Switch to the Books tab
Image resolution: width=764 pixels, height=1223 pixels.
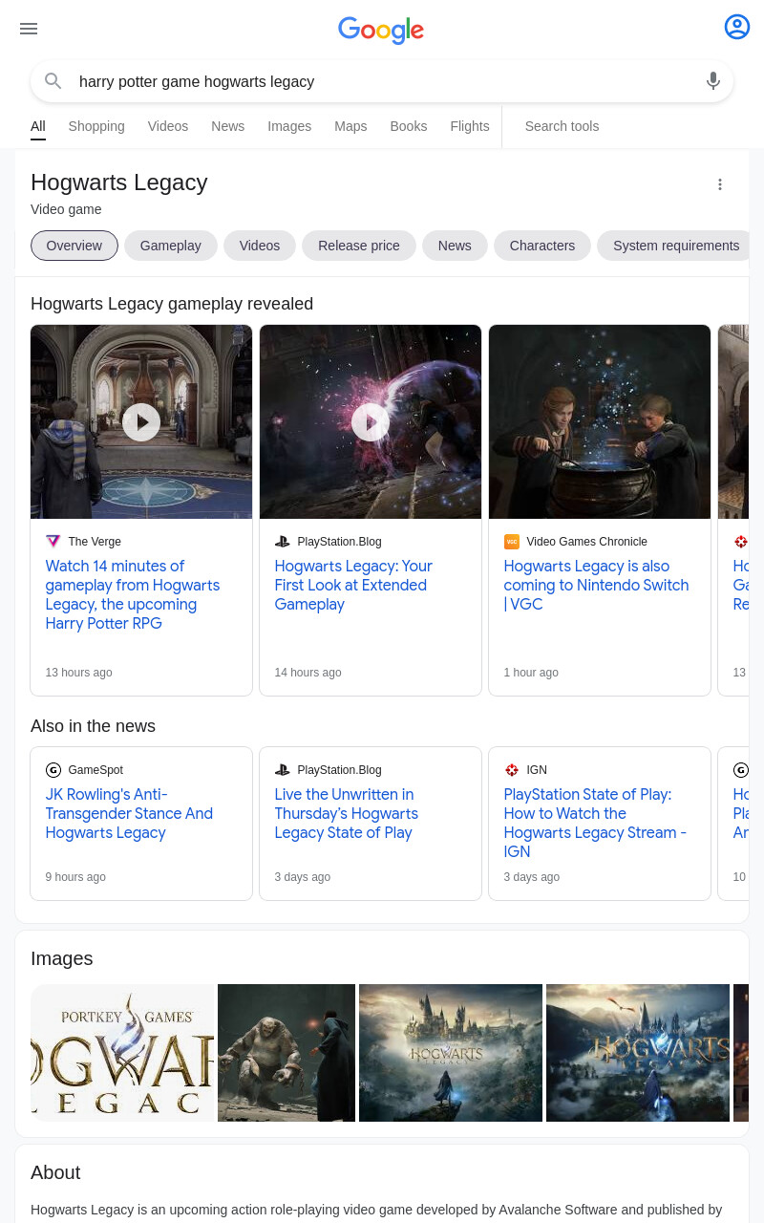click(409, 126)
